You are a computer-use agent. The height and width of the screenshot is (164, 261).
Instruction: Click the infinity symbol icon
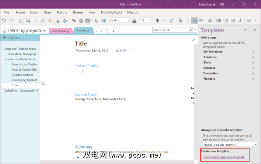coord(210,20)
